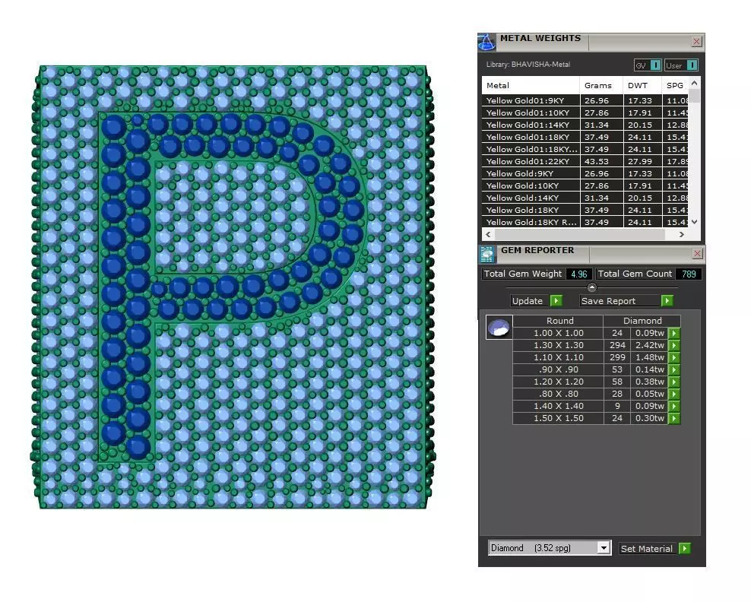751x602 pixels.
Task: Select the Yellow Gold:18KY row
Action: [x=586, y=211]
